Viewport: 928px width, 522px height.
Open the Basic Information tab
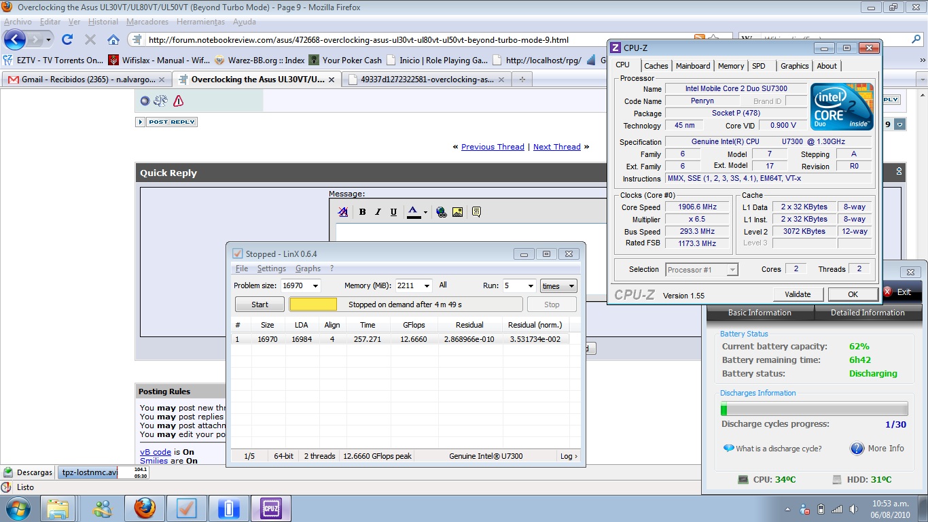[760, 313]
